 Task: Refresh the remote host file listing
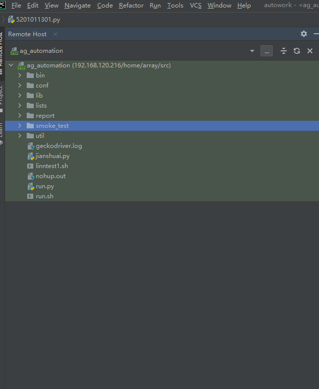point(297,51)
